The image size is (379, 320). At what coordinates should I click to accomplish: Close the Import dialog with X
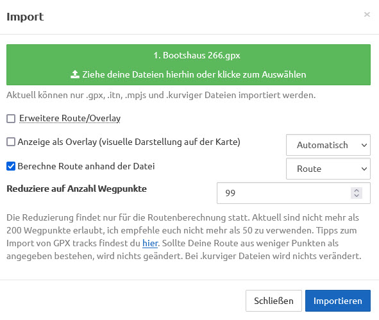(367, 15)
